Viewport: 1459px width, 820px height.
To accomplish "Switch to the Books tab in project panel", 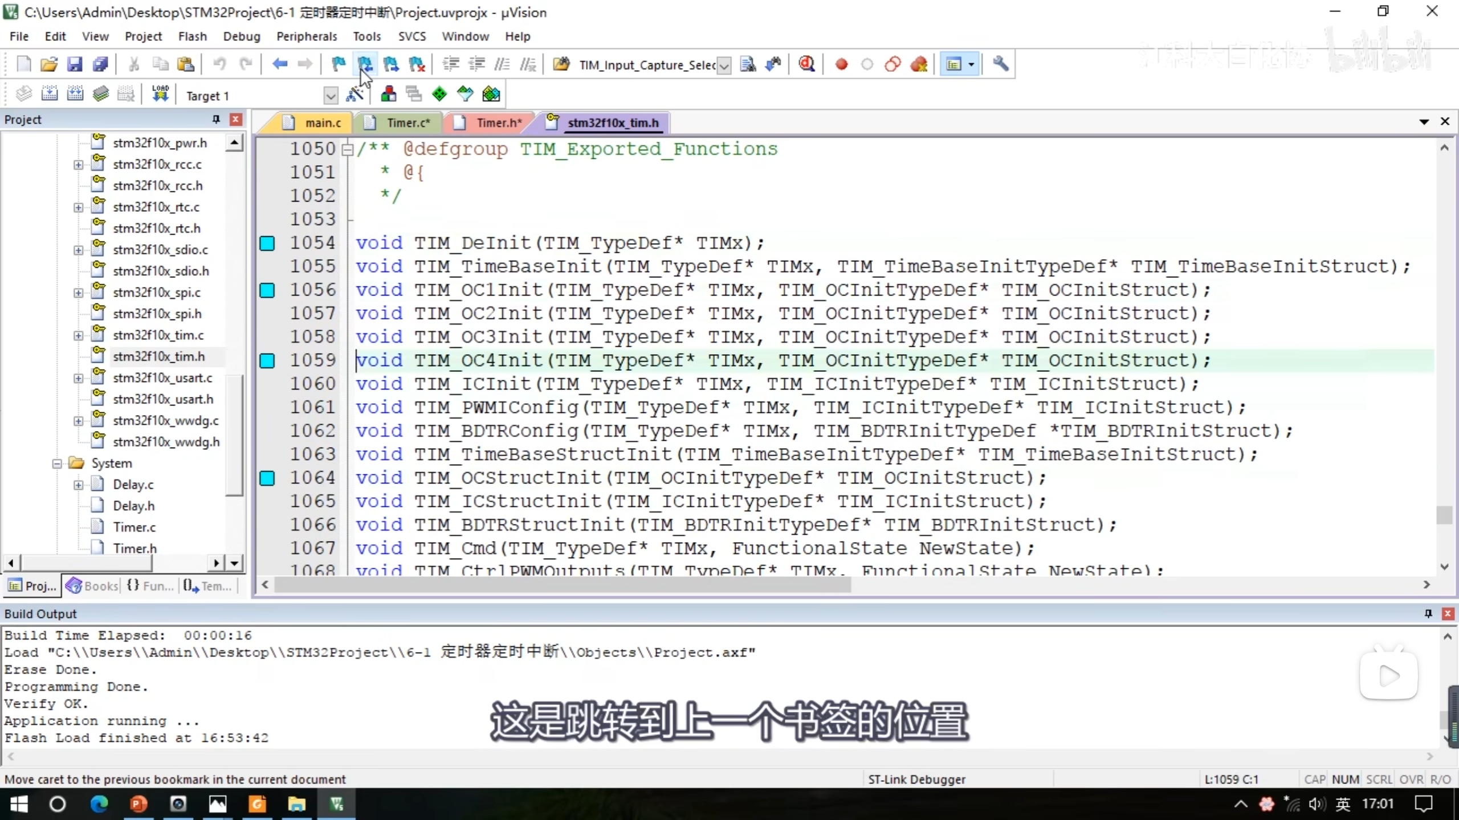I will (92, 586).
